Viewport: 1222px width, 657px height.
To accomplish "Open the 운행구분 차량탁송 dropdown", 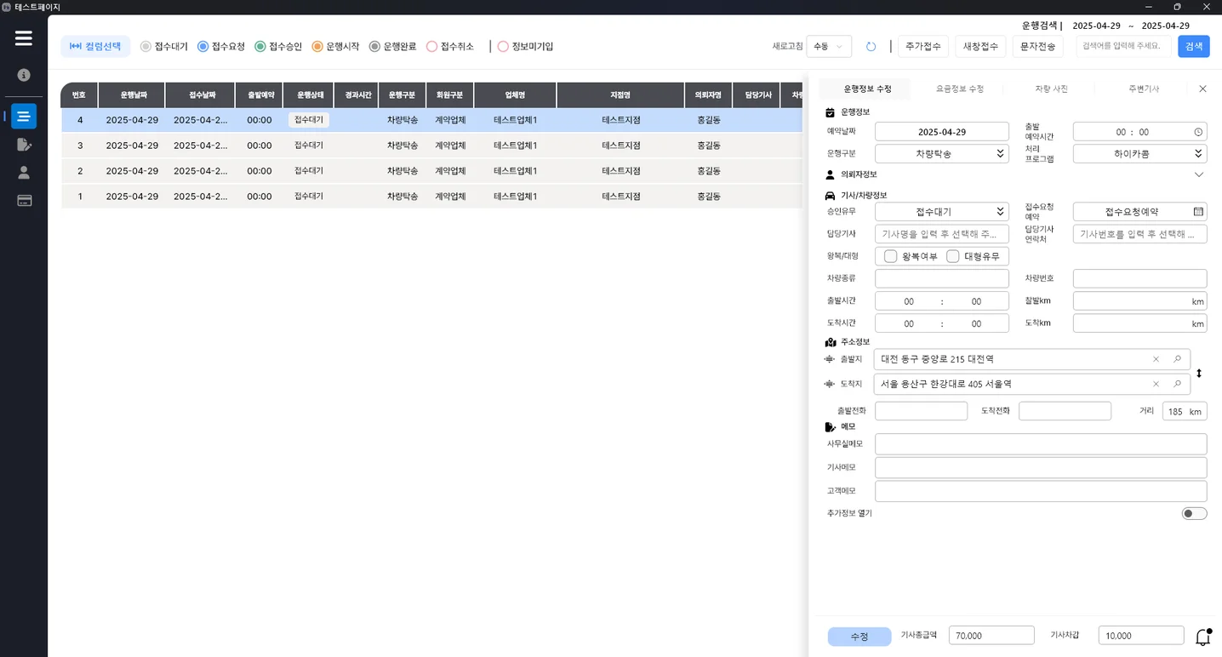I will (x=941, y=154).
